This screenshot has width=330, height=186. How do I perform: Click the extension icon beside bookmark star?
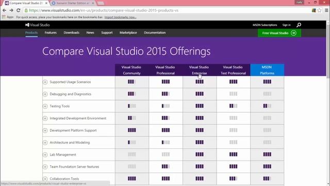click(x=314, y=10)
